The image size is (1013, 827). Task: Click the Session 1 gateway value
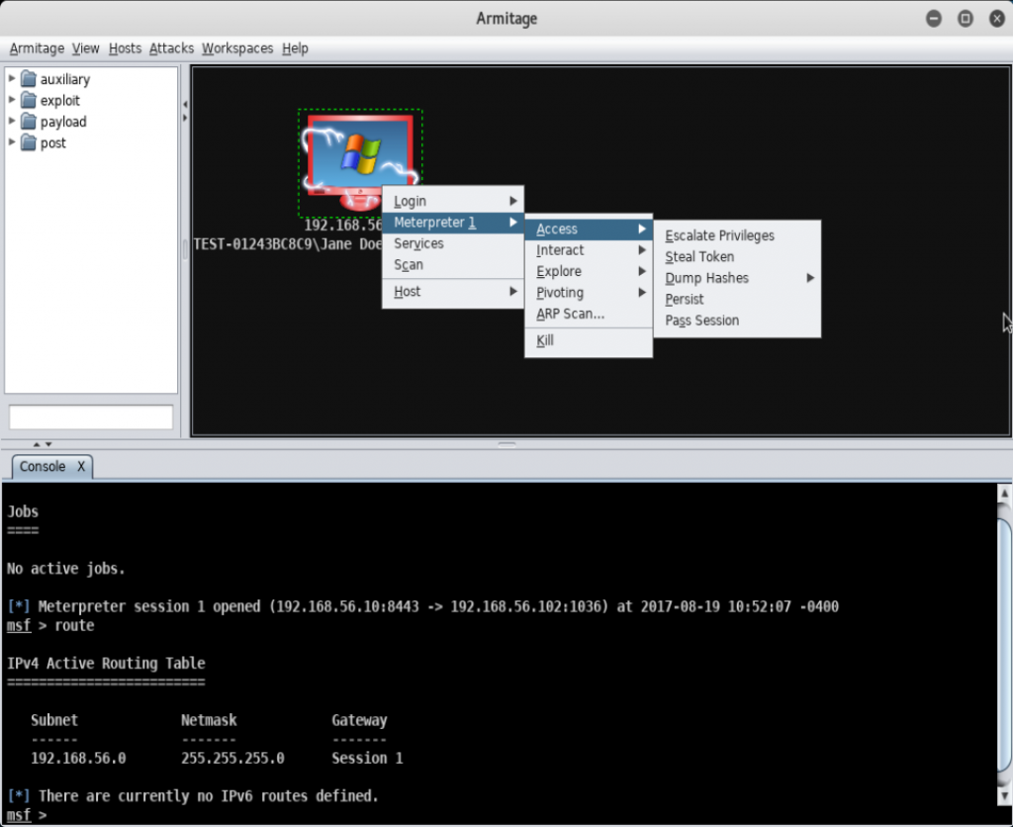tap(367, 758)
